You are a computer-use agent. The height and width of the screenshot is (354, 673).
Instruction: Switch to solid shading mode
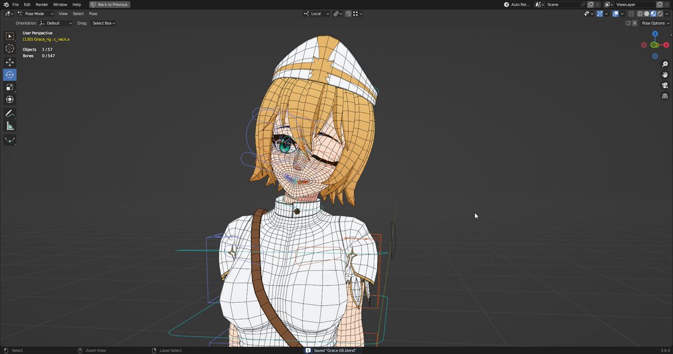coord(647,13)
